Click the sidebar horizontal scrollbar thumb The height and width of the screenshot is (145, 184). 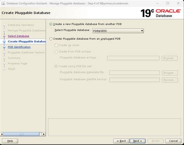21,134
